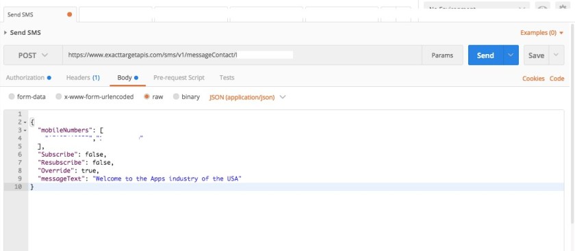The image size is (575, 251).
Task: Click the "Override": true line
Action: pyautogui.click(x=68, y=170)
